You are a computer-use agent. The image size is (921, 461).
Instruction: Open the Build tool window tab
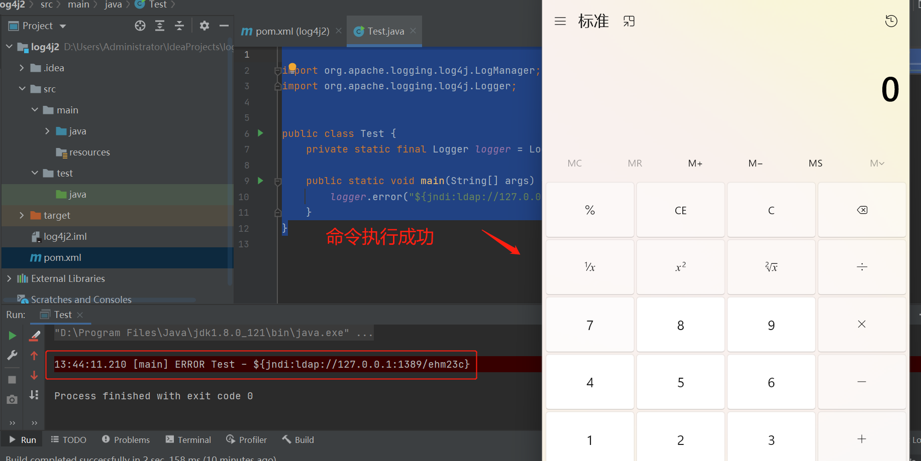tap(298, 440)
